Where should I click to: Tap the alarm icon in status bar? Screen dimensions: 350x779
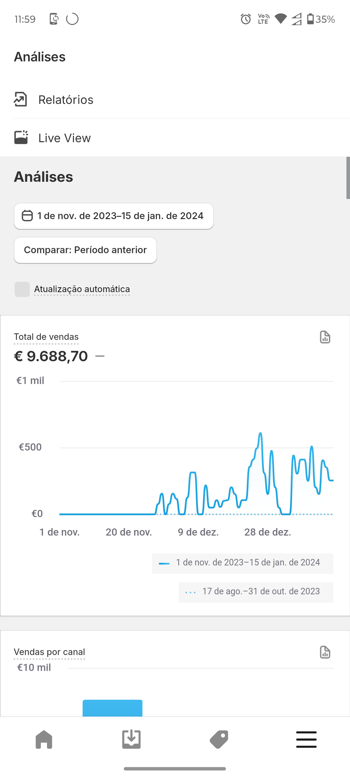tap(246, 19)
